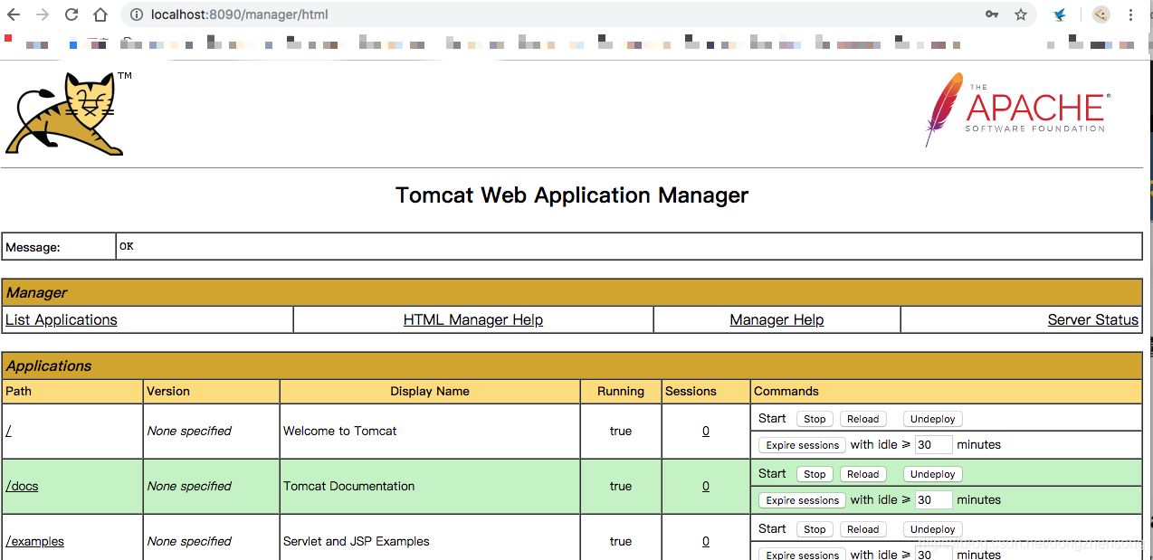Click the idle minutes field for root application
The image size is (1153, 560).
coord(933,445)
